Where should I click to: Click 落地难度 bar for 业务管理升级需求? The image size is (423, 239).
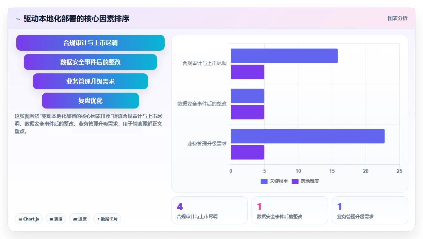(247, 152)
